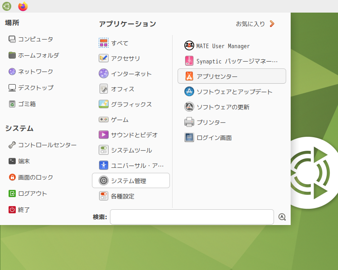338x270 pixels.
Task: Open コンピュータ in the Places list
Action: 31,39
